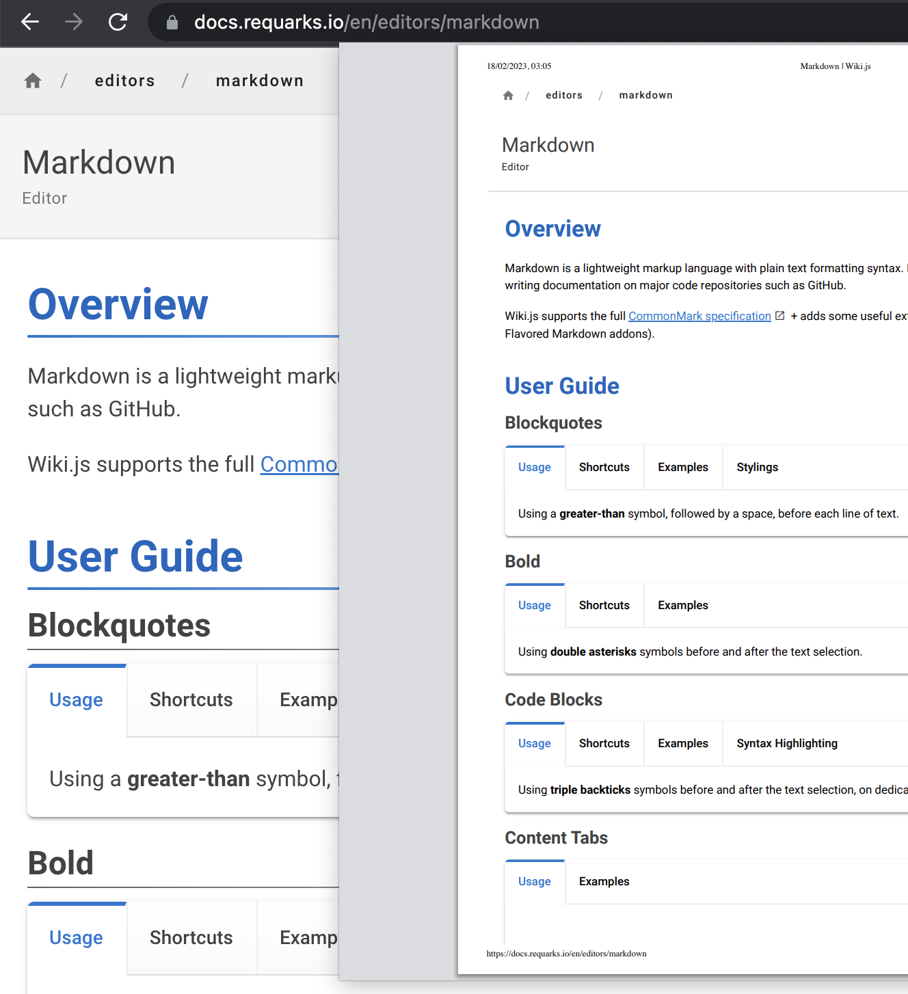Click the Overview heading in the print preview
Viewport: 908px width, 994px height.
click(553, 229)
